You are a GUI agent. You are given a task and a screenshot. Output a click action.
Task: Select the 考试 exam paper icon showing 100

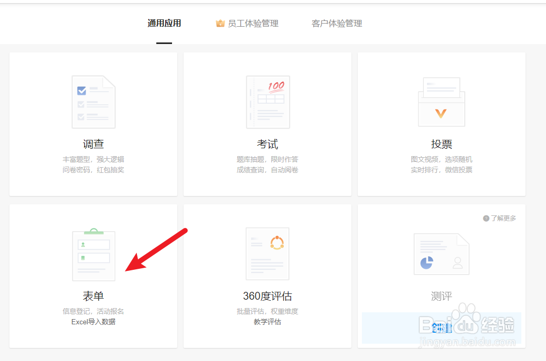[267, 102]
